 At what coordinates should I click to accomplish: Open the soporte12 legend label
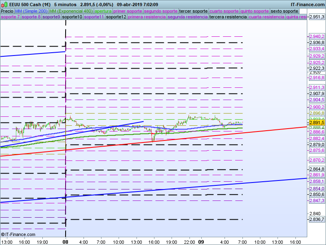[116, 17]
